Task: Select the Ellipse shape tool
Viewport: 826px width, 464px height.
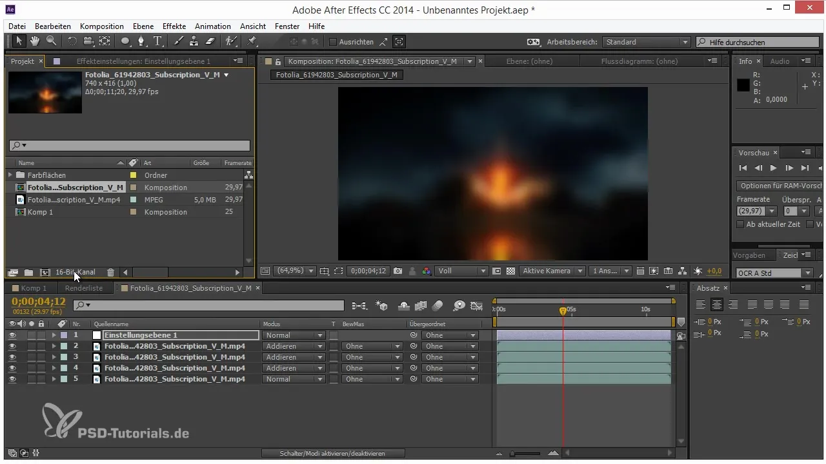Action: click(x=125, y=41)
